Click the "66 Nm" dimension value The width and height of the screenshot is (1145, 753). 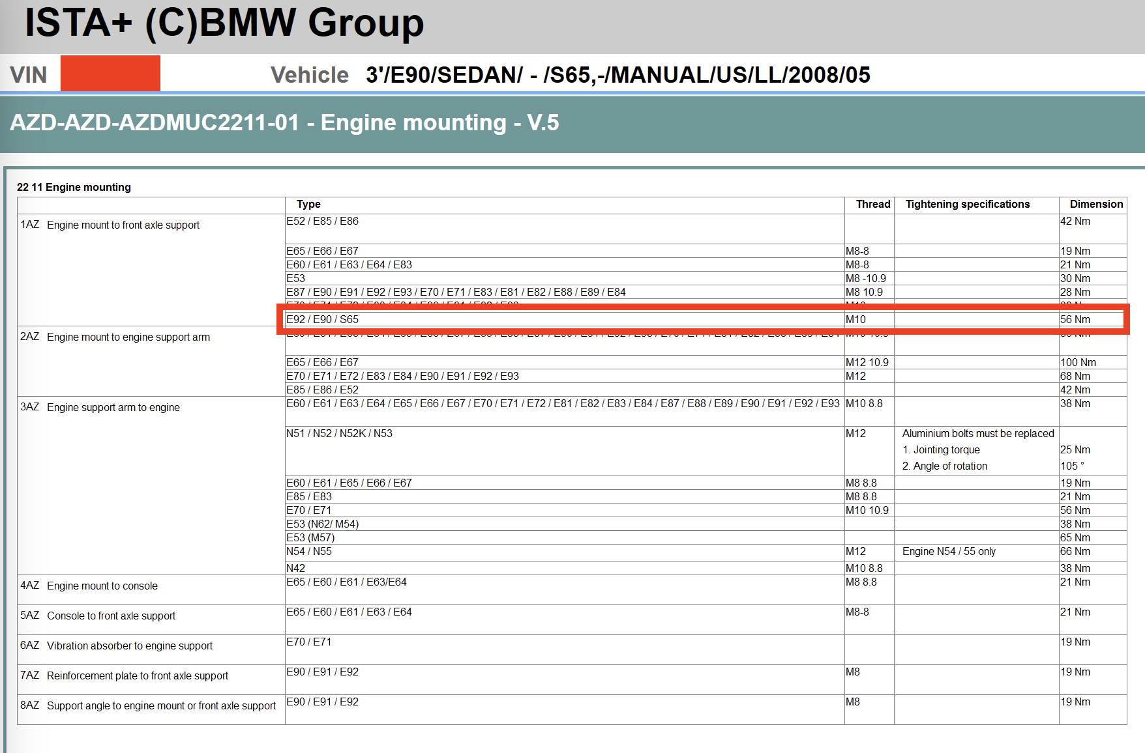[1075, 551]
